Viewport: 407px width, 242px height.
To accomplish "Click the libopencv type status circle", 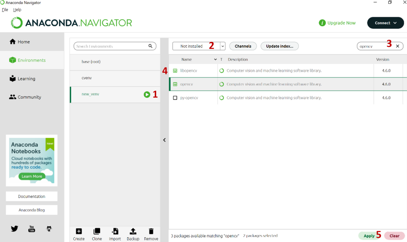I will pyautogui.click(x=221, y=71).
